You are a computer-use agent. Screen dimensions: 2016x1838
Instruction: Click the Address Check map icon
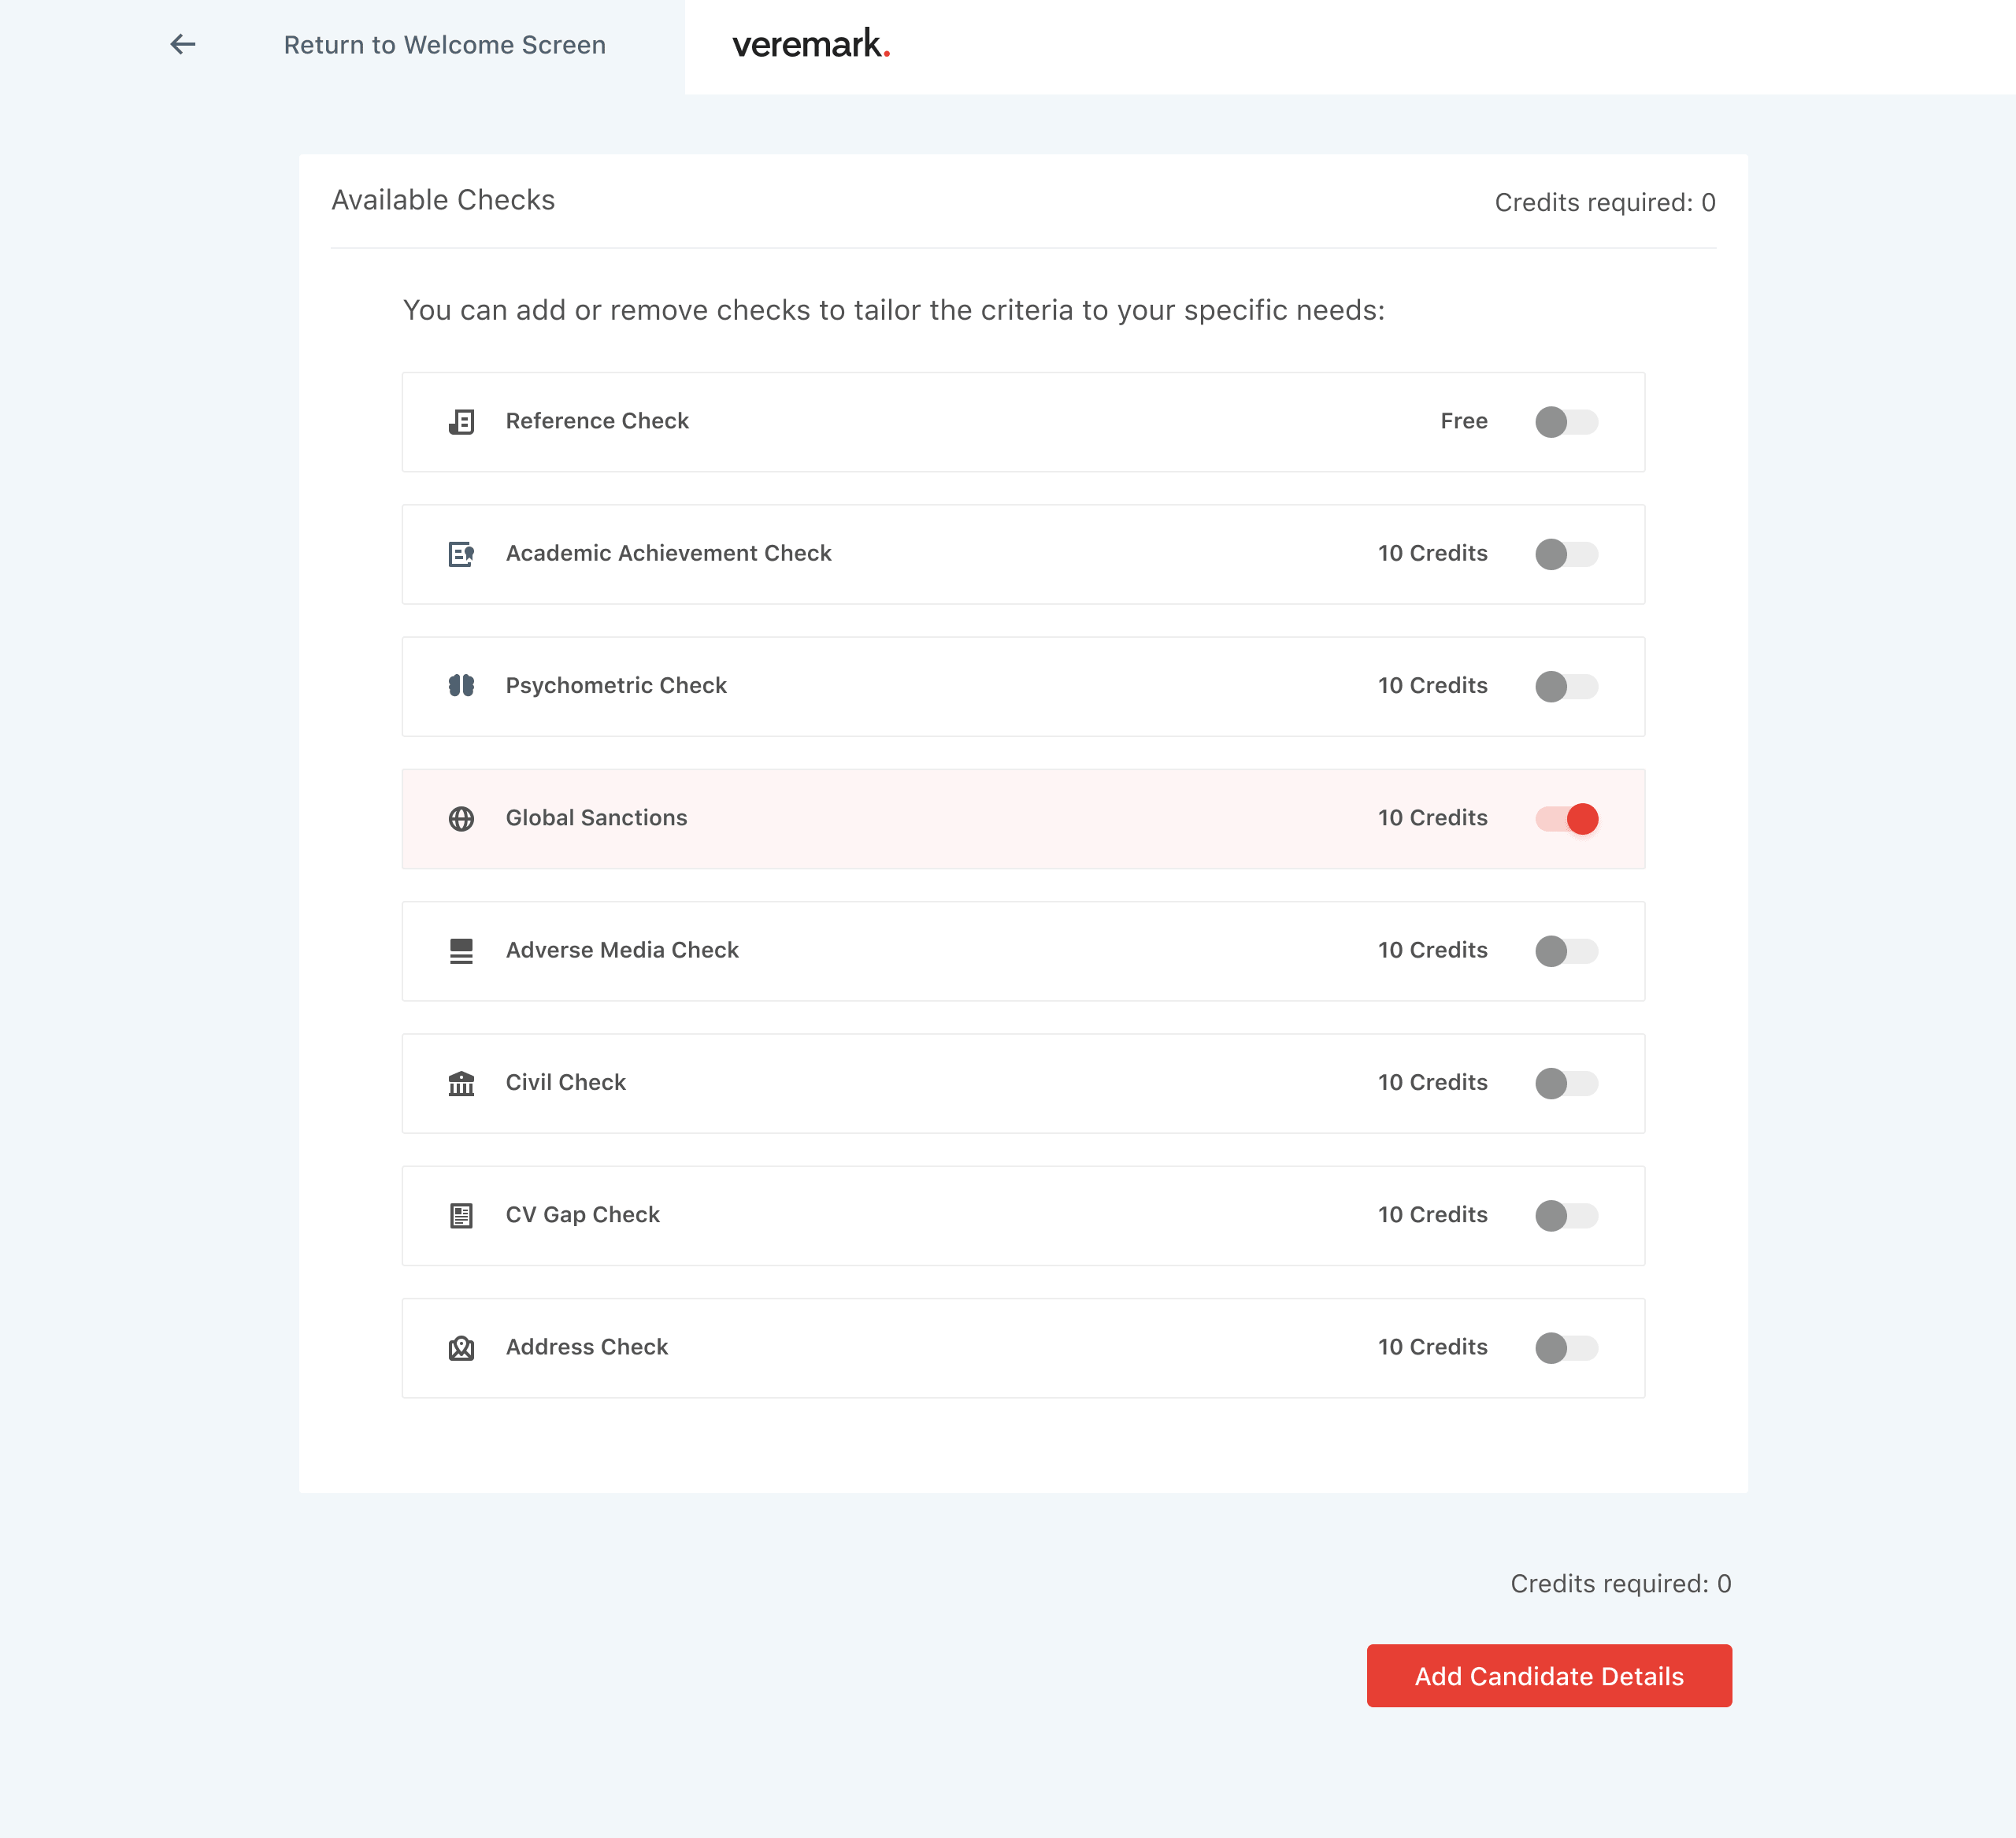[x=461, y=1348]
